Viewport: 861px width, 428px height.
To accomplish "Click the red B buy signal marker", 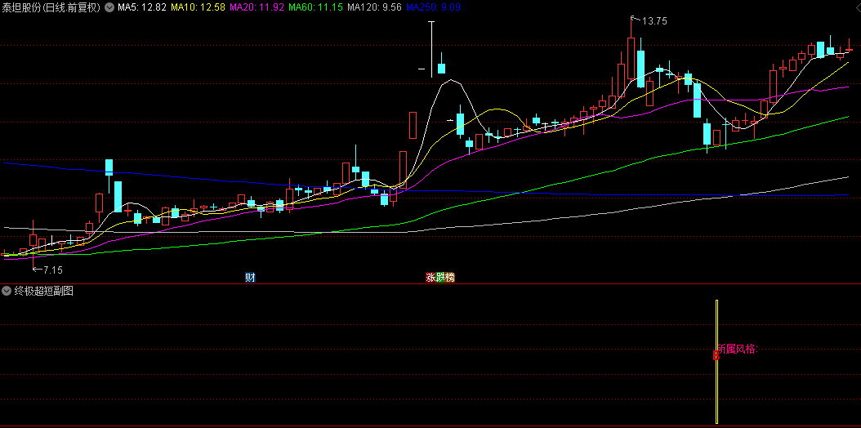I will [x=716, y=355].
